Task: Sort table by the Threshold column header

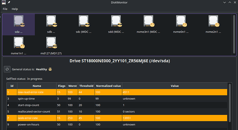Action: tap(86, 86)
